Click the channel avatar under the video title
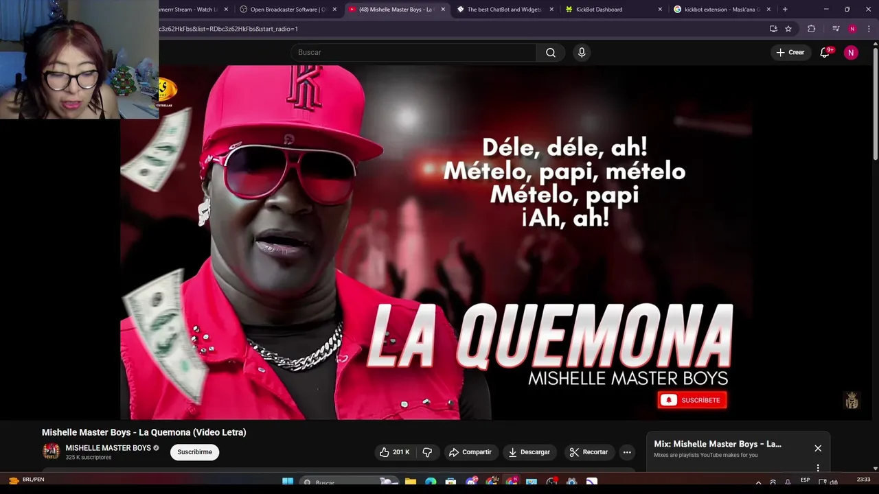Image resolution: width=879 pixels, height=494 pixels. click(51, 451)
